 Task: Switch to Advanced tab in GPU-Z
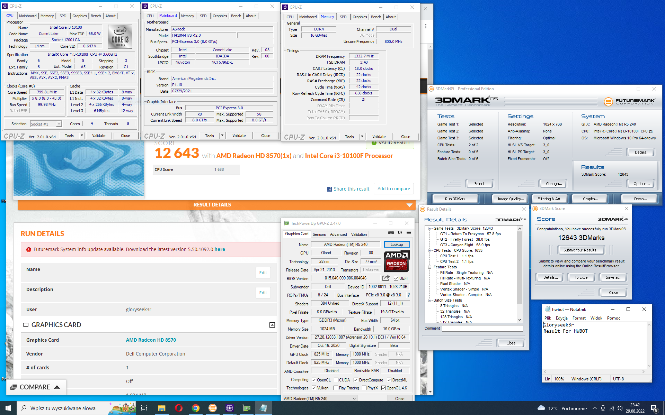click(338, 234)
